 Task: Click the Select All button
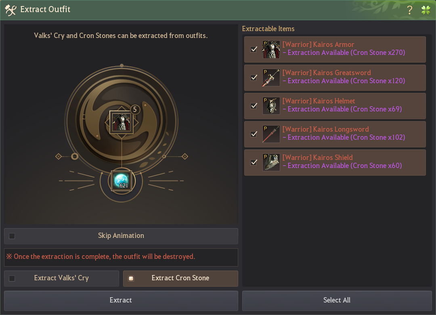[x=337, y=301]
